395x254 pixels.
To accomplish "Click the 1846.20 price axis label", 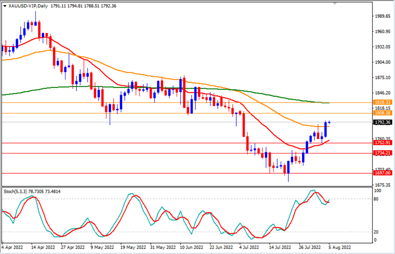I will [x=382, y=93].
